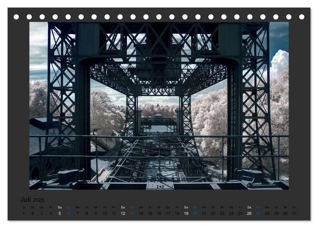Select blue Sunday date 6
This screenshot has height=228, width=318.
click(x=69, y=213)
